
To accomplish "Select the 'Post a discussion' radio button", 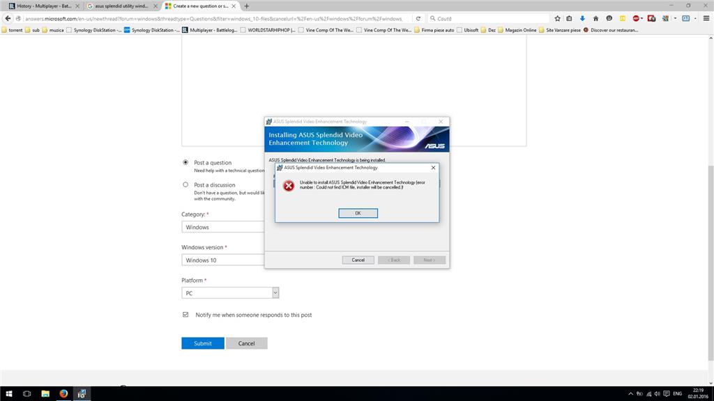I will tap(185, 184).
